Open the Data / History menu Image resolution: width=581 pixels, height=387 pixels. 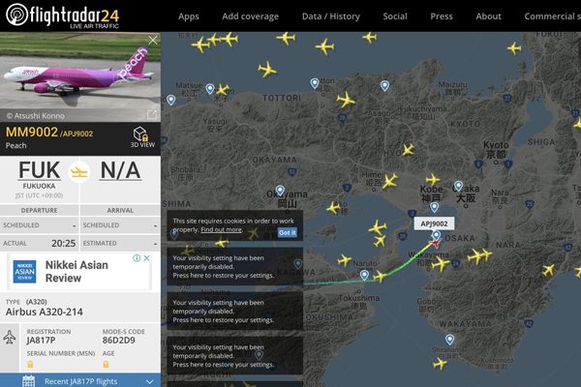[331, 16]
